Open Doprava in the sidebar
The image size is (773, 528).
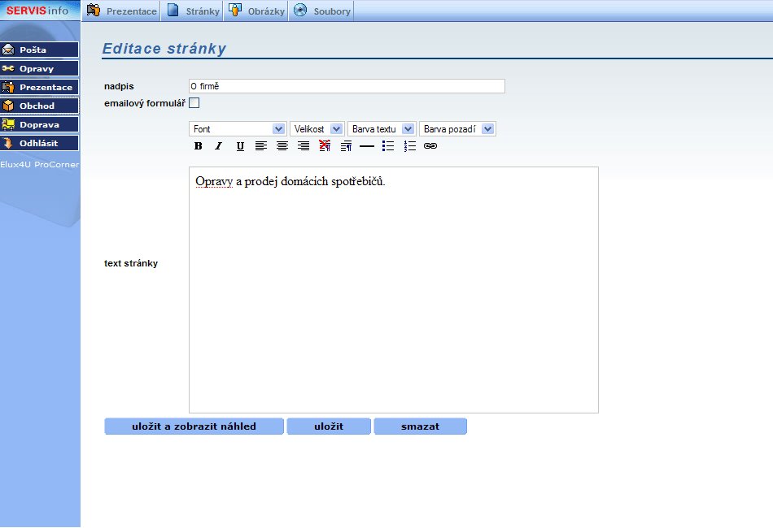39,124
